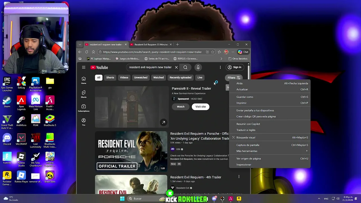Image resolution: width=361 pixels, height=203 pixels.
Task: Open the expand arrow on Paresis ad thumbnail
Action: 163,122
